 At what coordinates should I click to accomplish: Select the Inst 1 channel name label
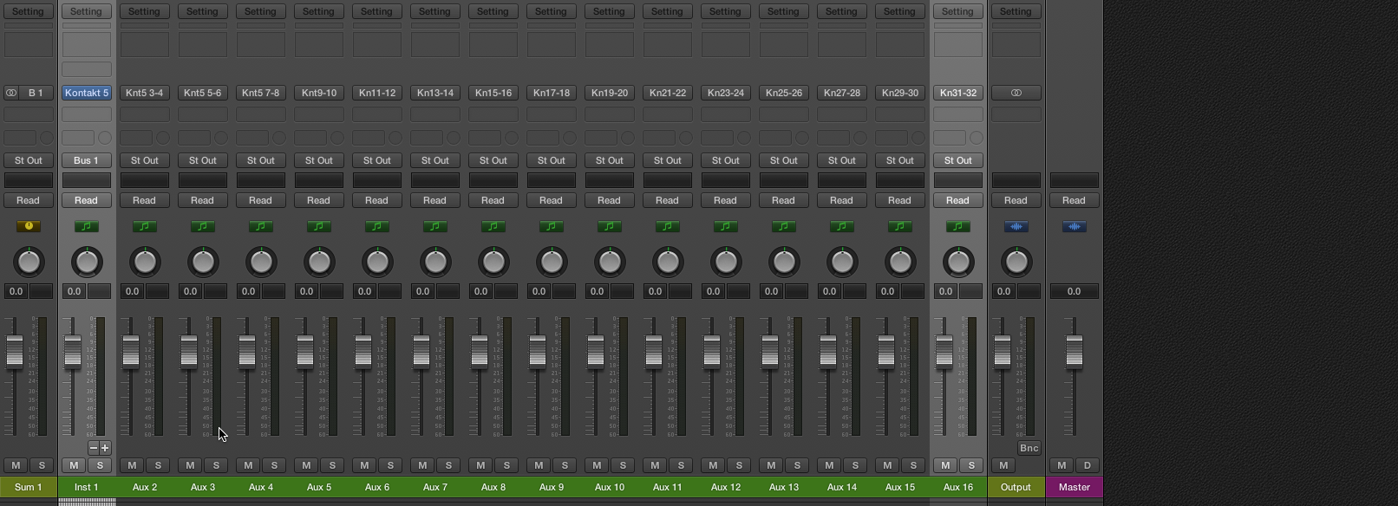87,487
